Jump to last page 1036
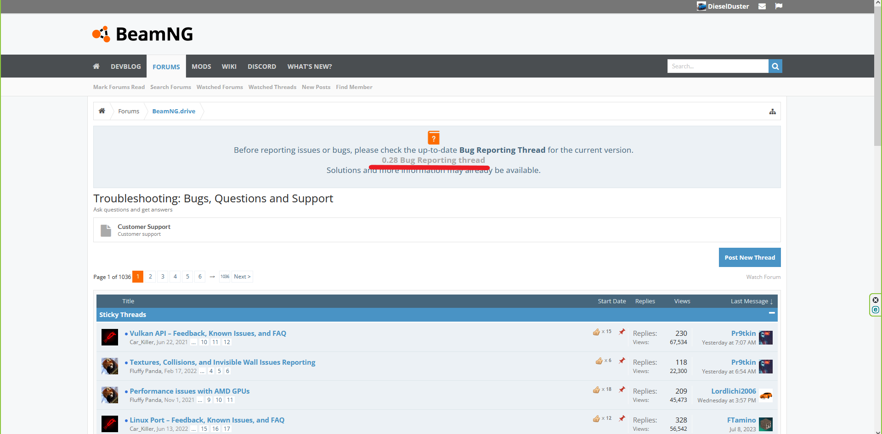 pyautogui.click(x=225, y=277)
